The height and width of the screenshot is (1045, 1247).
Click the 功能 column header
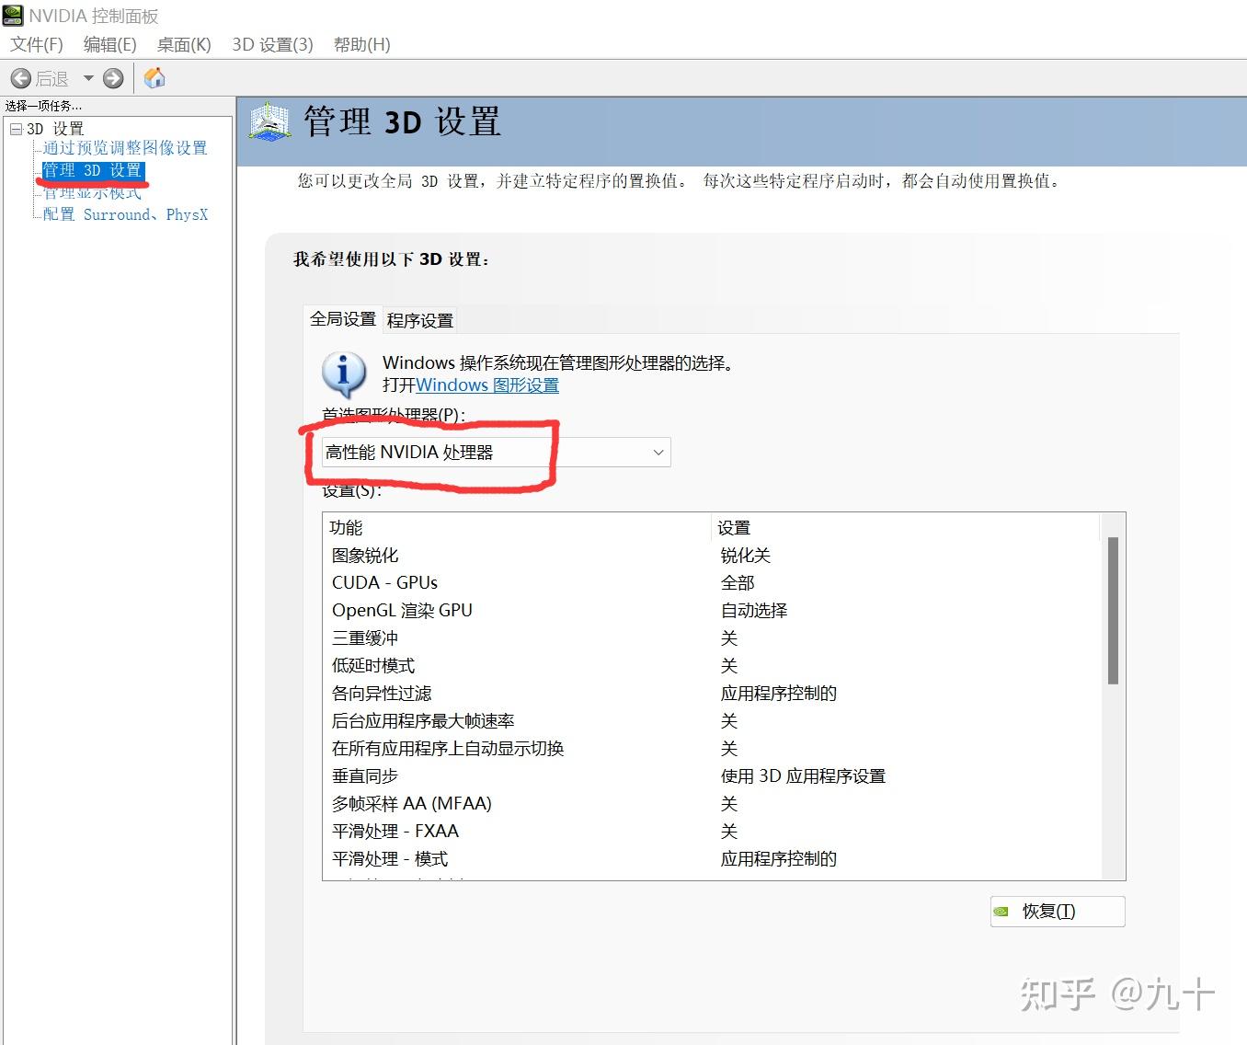point(518,527)
